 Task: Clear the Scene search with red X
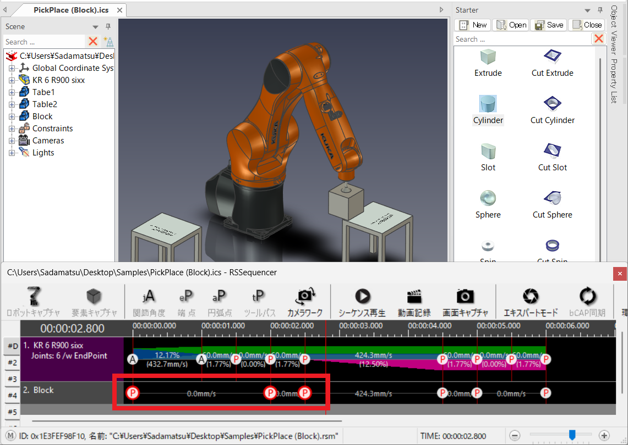pos(93,41)
